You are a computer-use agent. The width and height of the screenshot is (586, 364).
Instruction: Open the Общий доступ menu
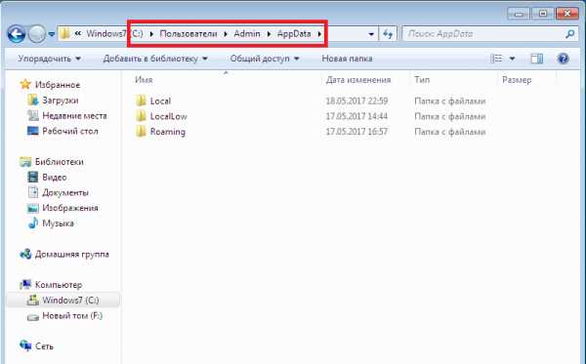[265, 59]
